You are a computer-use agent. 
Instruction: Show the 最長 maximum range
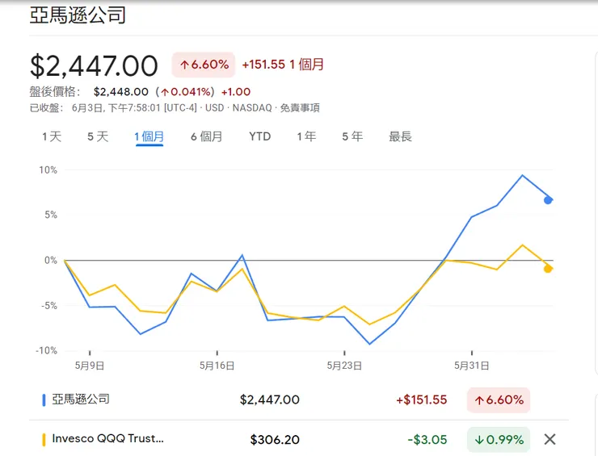(x=400, y=136)
